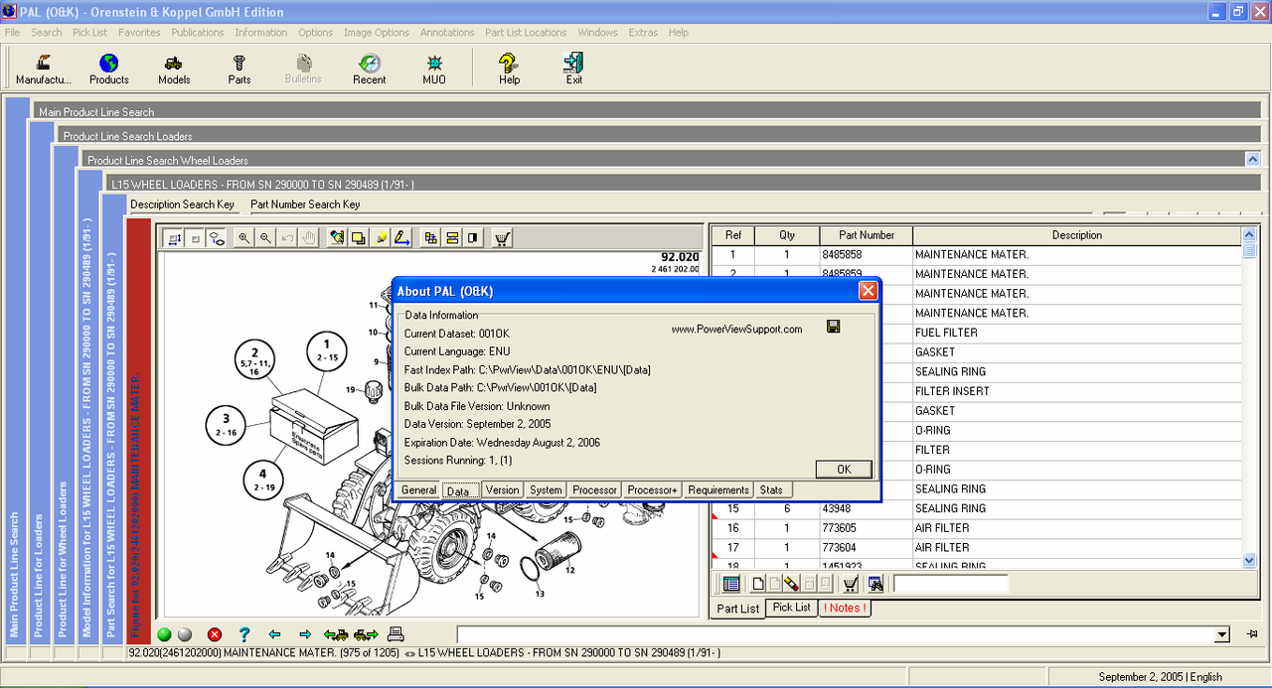Click the parts list scrollbar down arrow
The image size is (1272, 688).
(x=1250, y=560)
